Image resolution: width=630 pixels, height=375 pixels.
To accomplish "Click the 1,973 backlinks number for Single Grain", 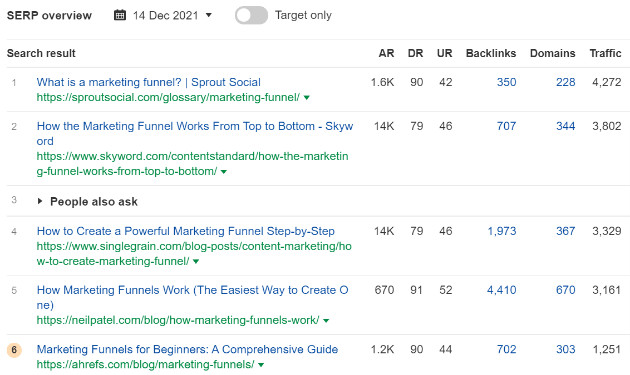I will coord(502,231).
